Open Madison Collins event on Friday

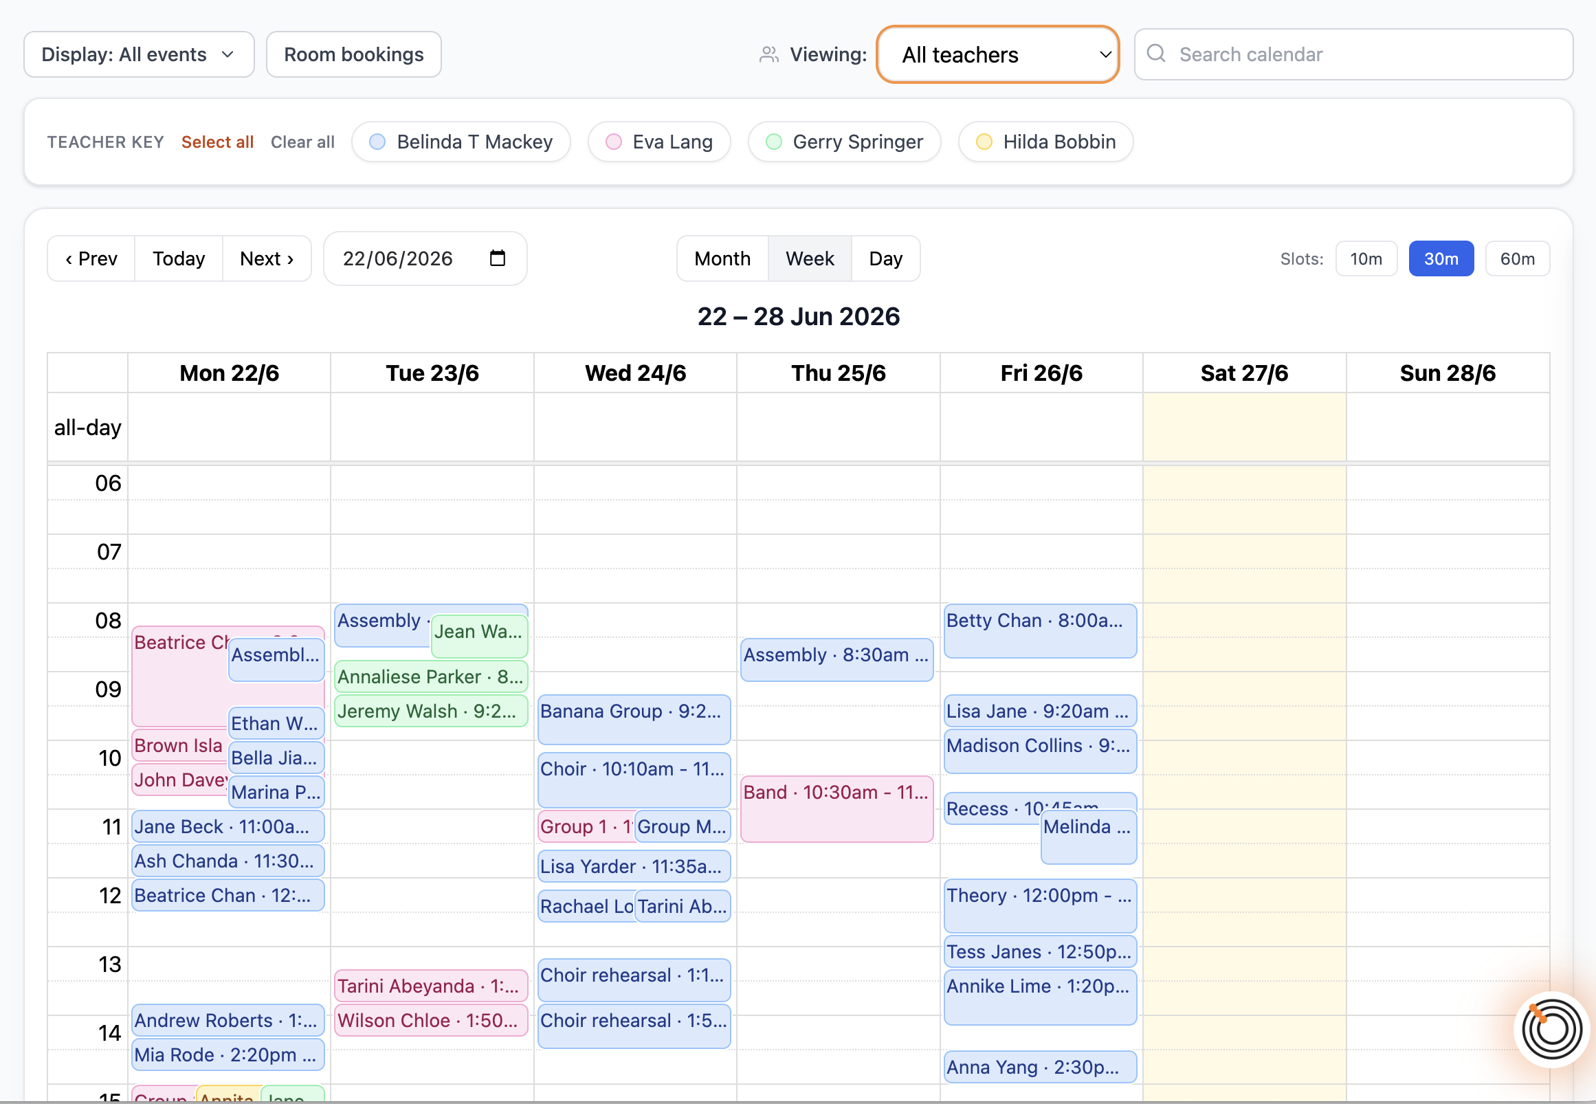pos(1040,751)
